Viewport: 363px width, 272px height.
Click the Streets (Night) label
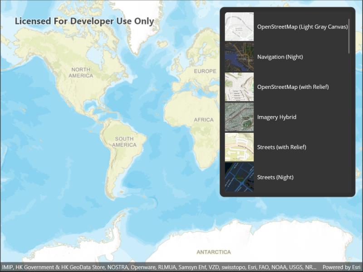click(275, 177)
